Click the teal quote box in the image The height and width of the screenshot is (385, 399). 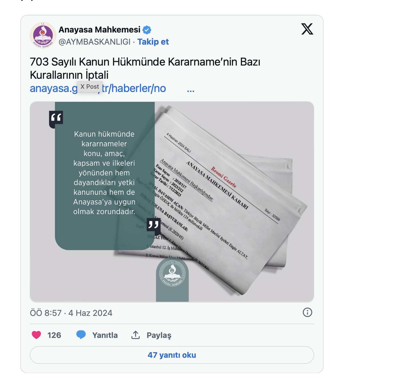(x=105, y=176)
